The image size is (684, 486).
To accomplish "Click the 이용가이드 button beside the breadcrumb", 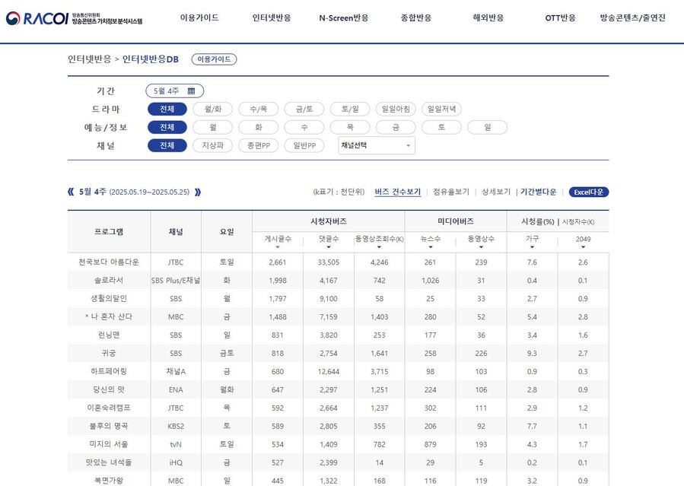I will point(214,59).
